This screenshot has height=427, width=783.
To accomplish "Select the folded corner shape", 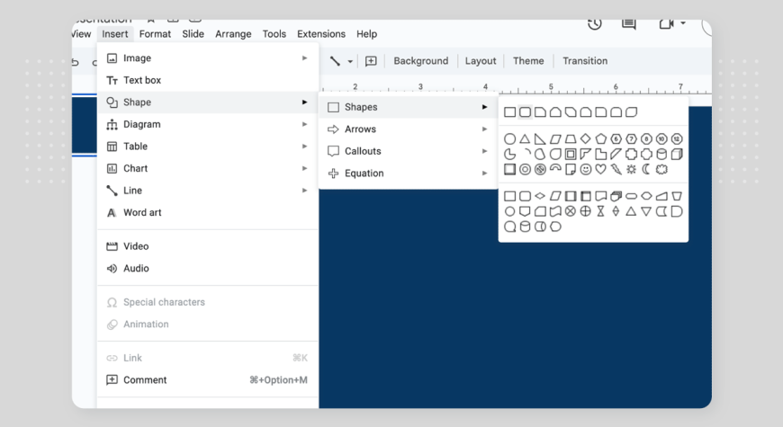I will click(571, 170).
